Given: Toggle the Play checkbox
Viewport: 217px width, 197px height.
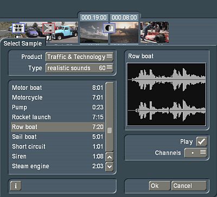Looking at the screenshot, I should pos(202,142).
